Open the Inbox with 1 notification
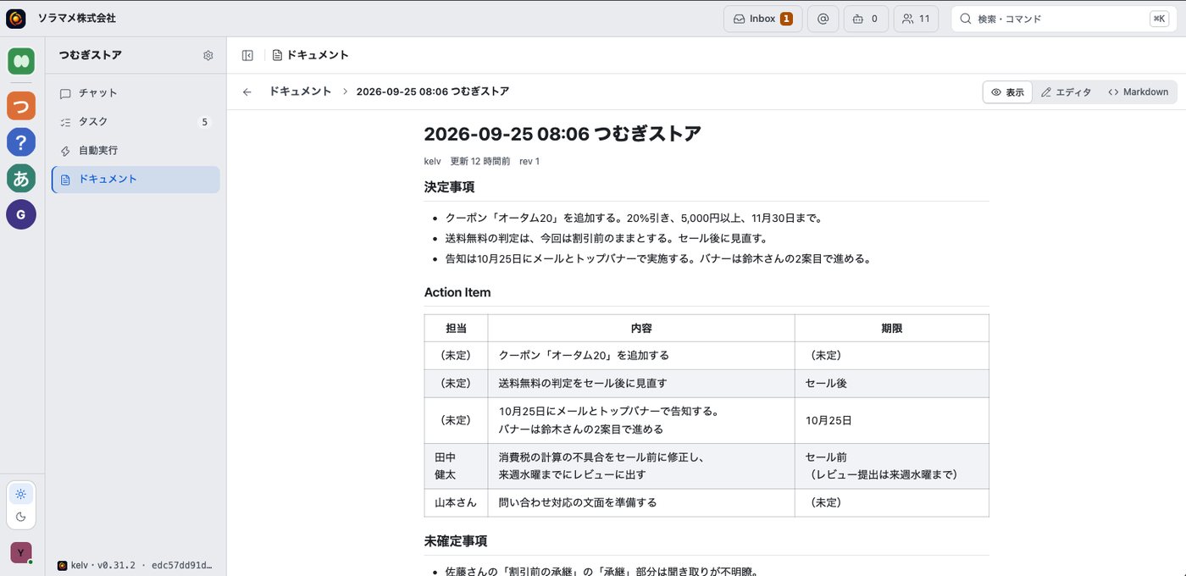 [x=762, y=19]
